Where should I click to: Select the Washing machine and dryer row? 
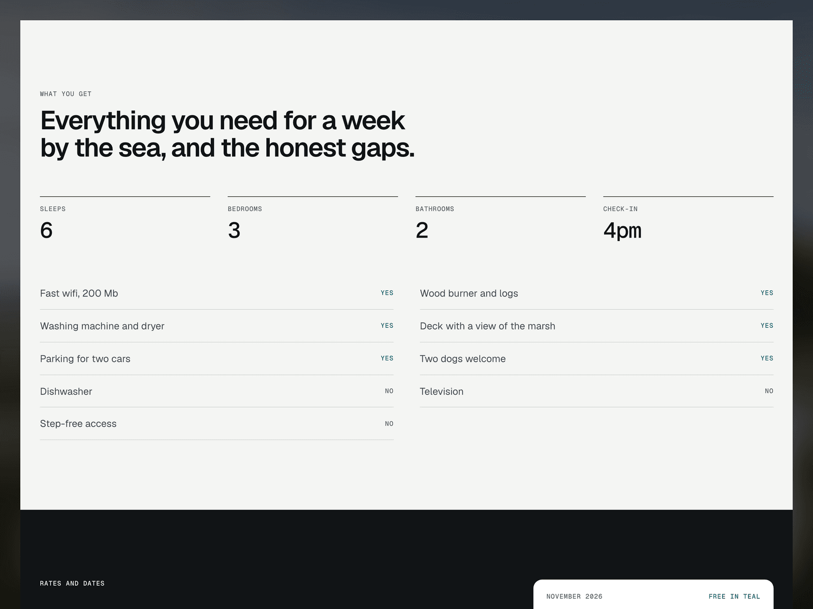(216, 326)
